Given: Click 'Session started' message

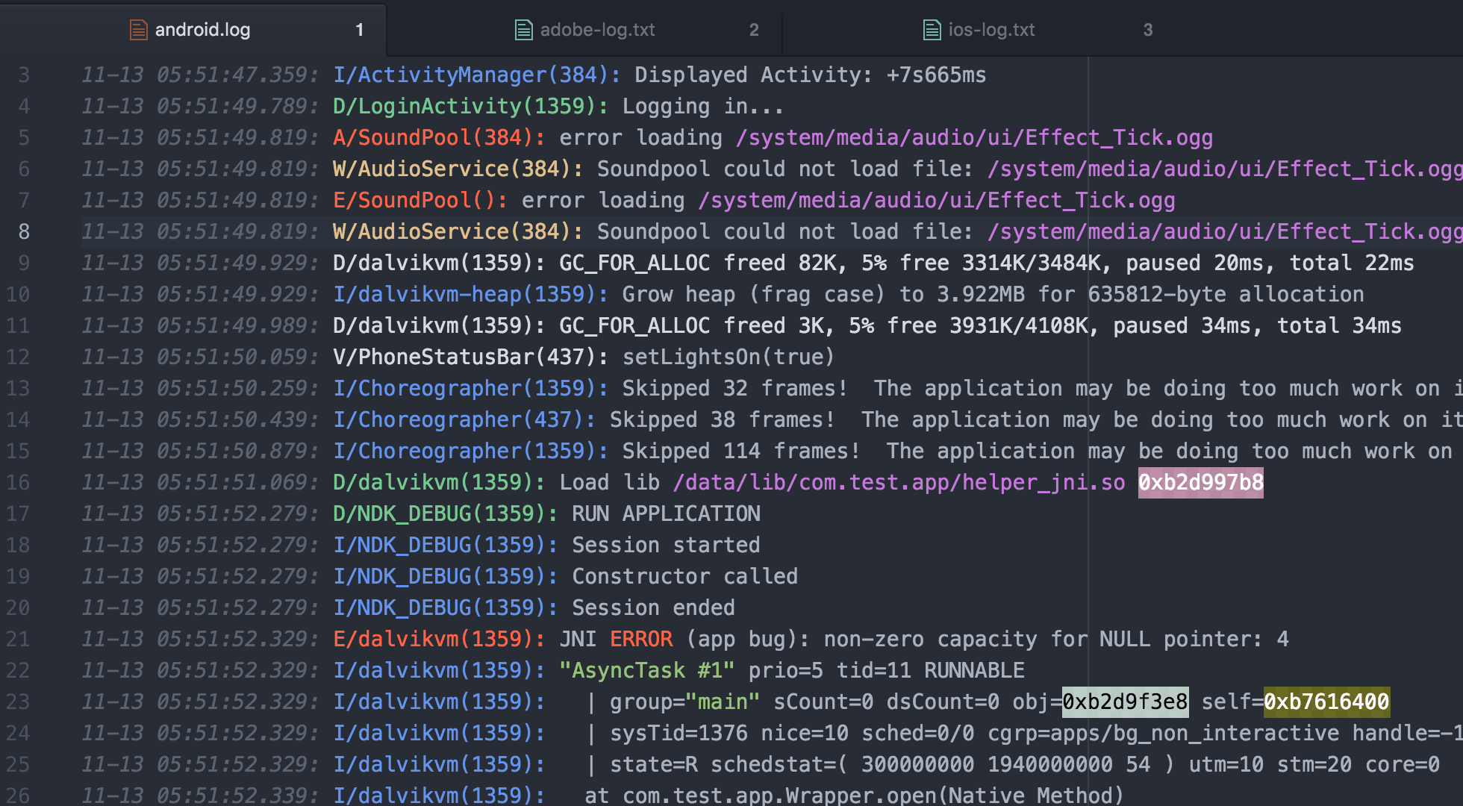Looking at the screenshot, I should 666,545.
